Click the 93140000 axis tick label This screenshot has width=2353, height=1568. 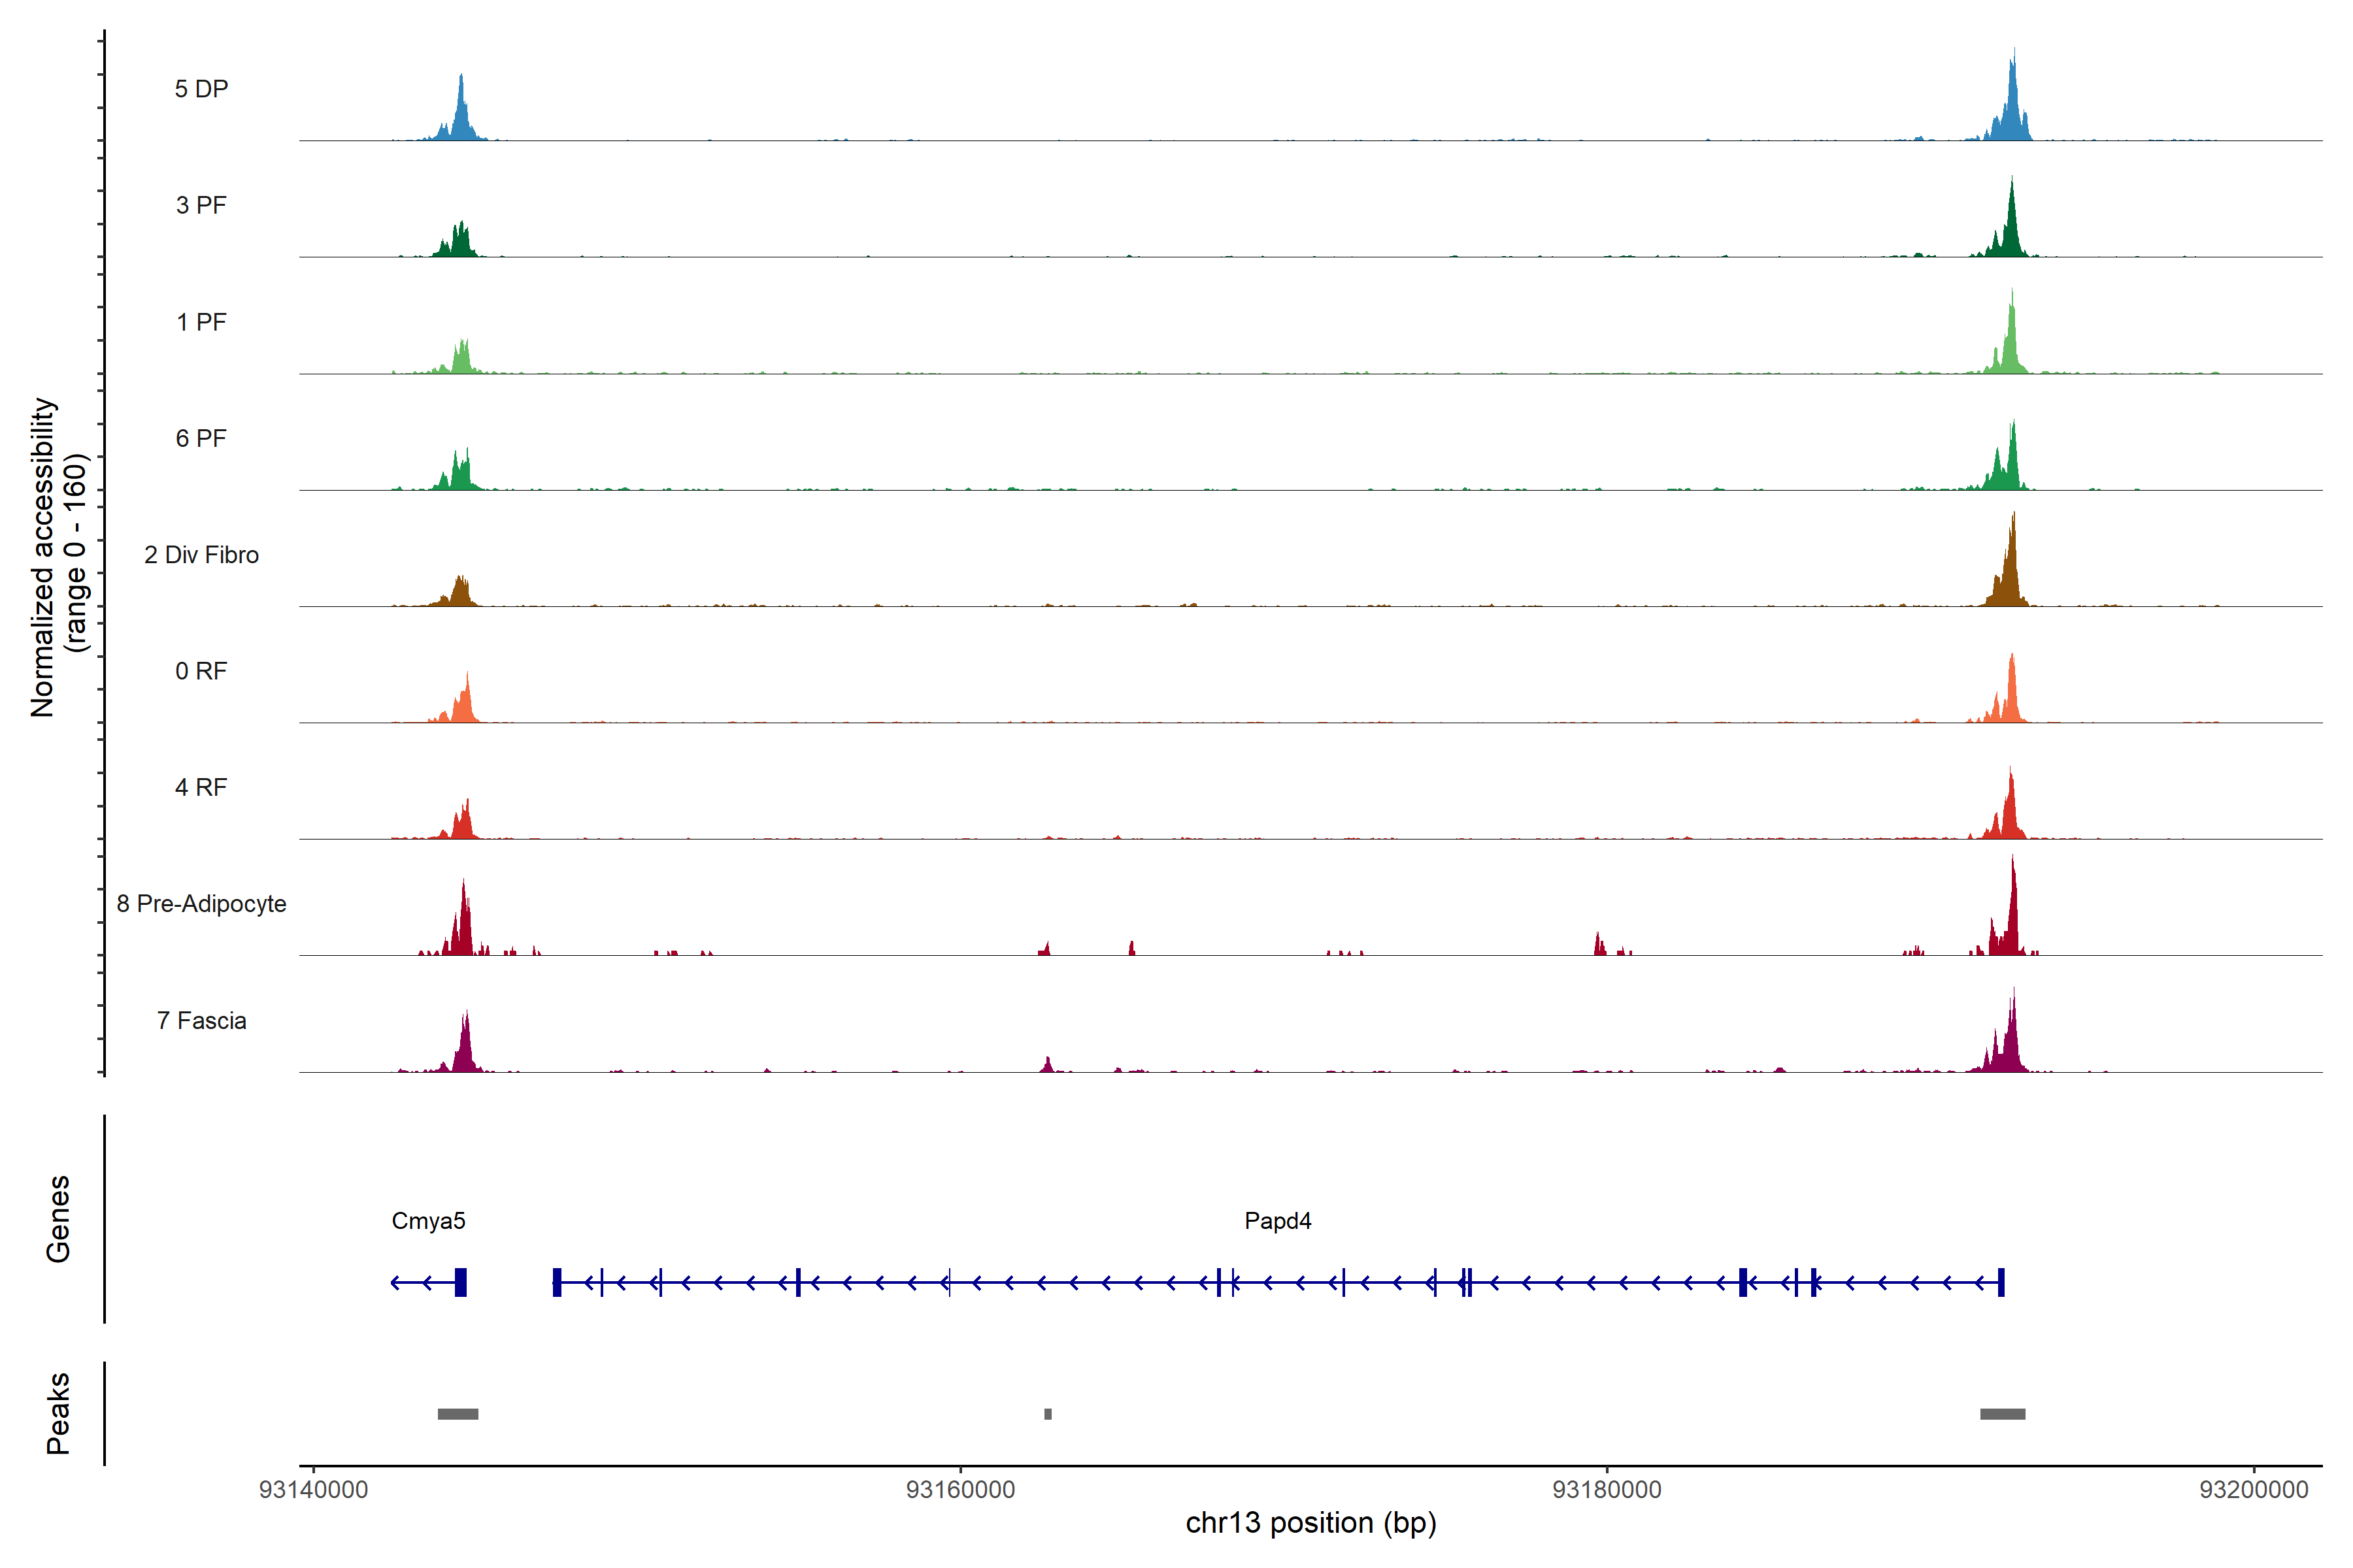[x=313, y=1489]
